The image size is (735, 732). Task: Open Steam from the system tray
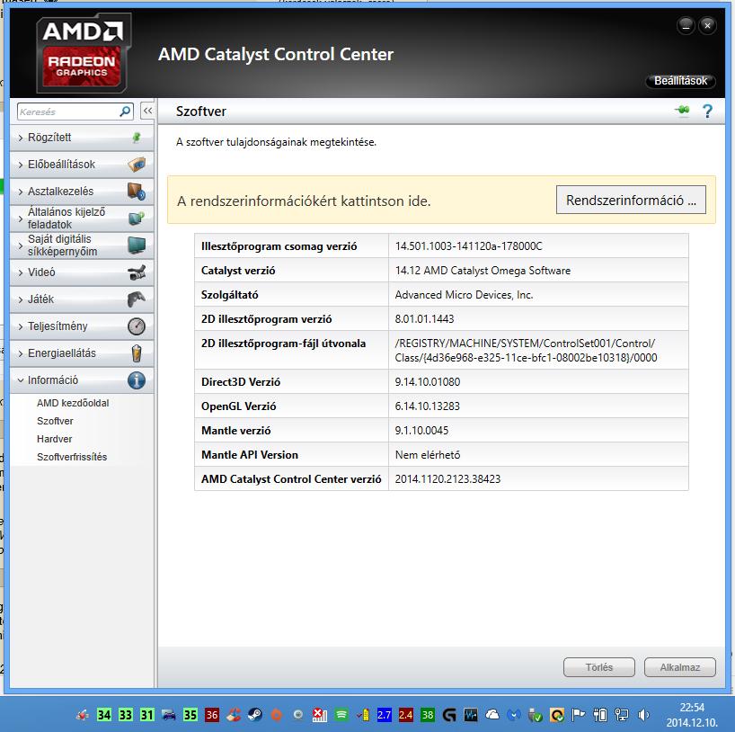(x=255, y=715)
